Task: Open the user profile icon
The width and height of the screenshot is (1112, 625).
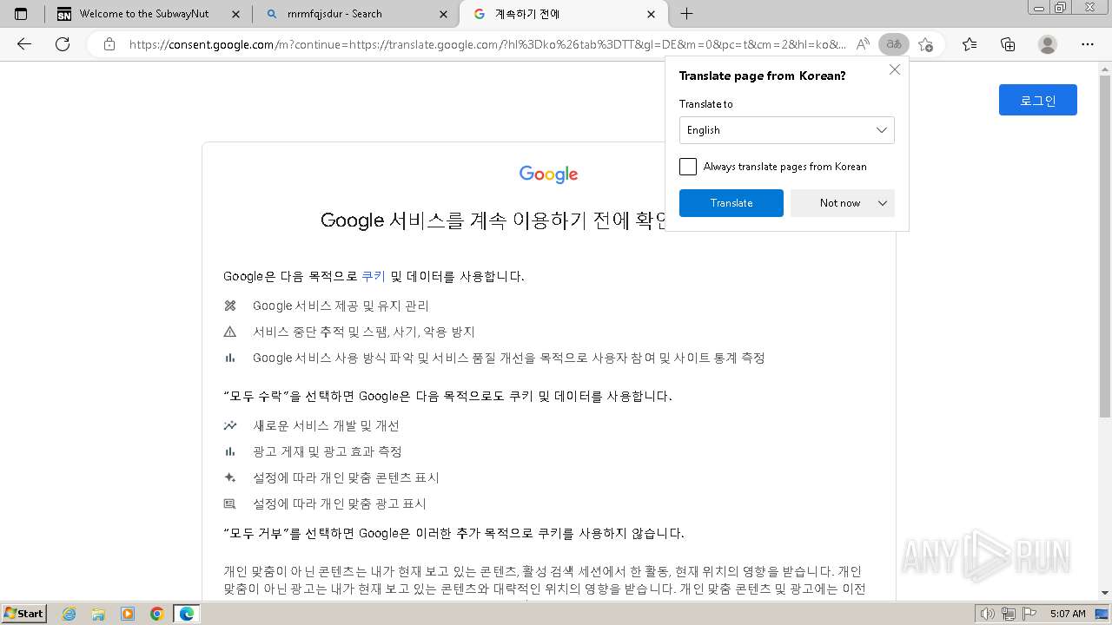Action: [x=1048, y=44]
